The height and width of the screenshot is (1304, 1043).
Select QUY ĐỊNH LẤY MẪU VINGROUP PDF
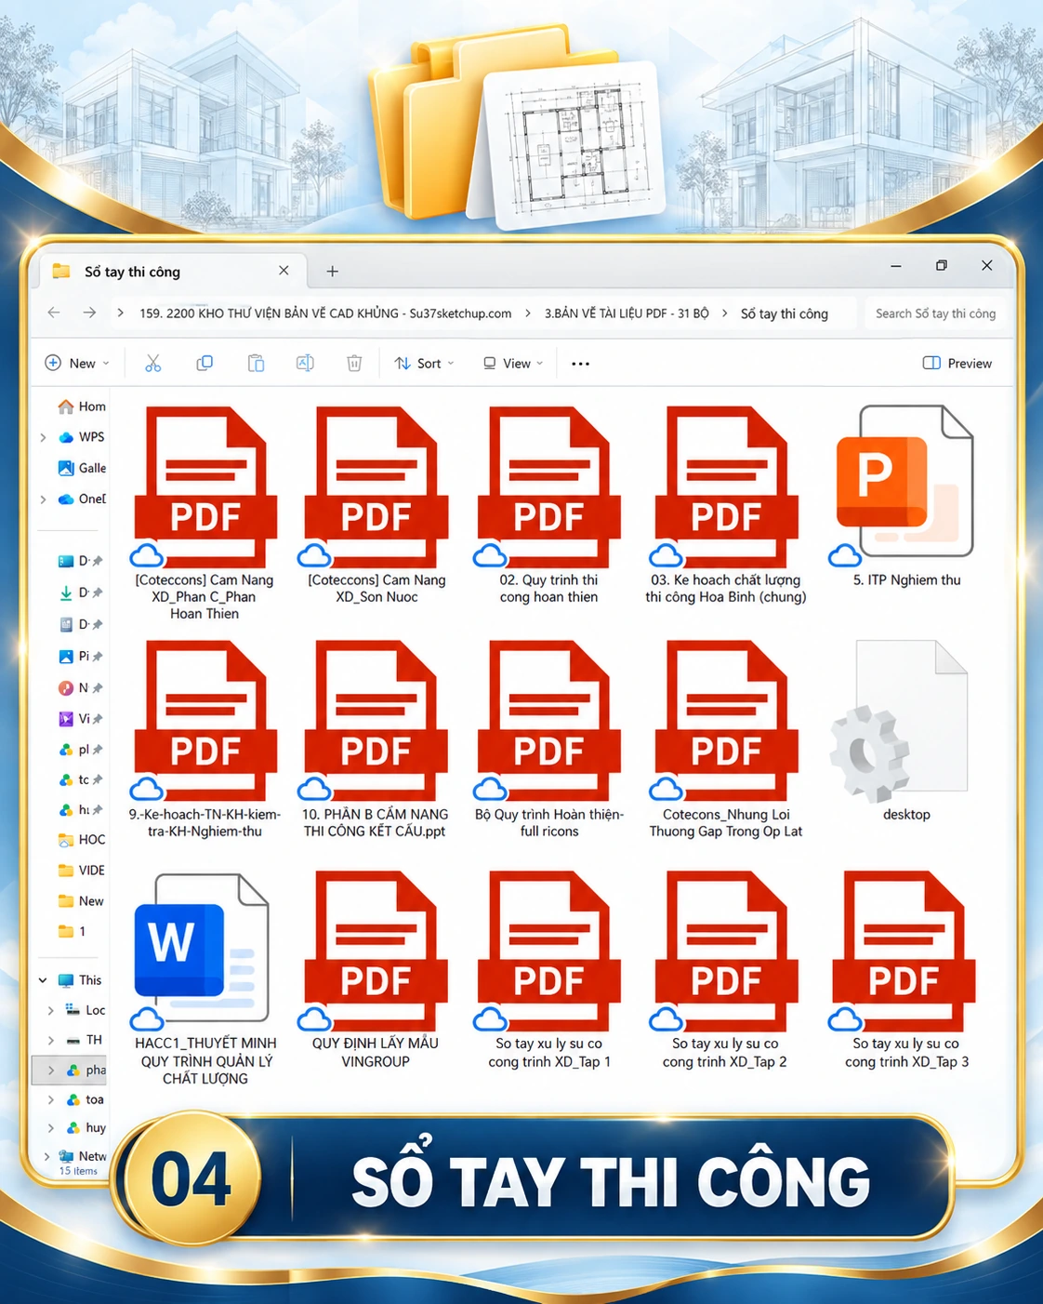click(376, 970)
